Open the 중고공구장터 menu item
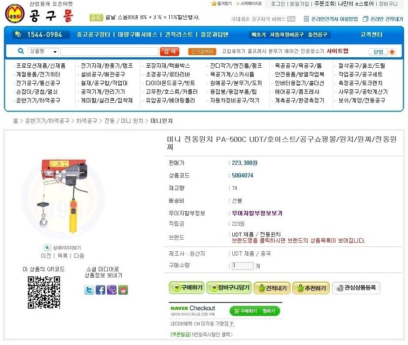The width and height of the screenshot is (408, 345). (94, 34)
